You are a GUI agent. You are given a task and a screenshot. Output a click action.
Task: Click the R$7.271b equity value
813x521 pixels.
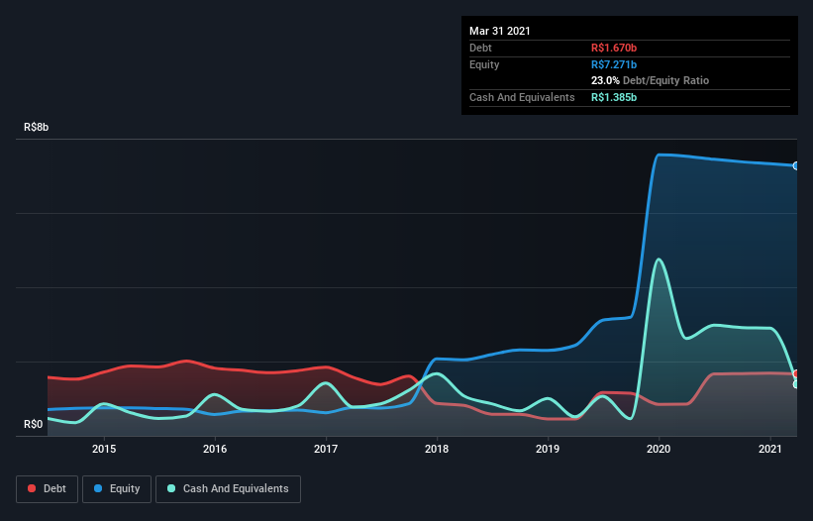point(614,64)
